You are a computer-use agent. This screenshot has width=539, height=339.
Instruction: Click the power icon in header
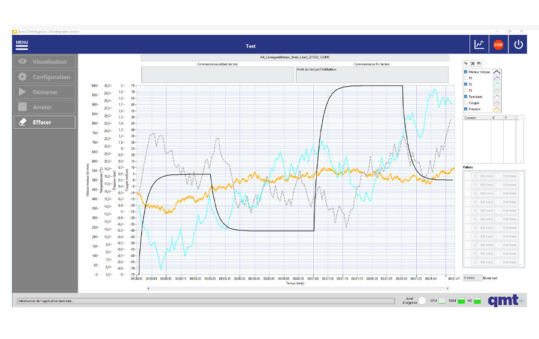click(x=518, y=45)
